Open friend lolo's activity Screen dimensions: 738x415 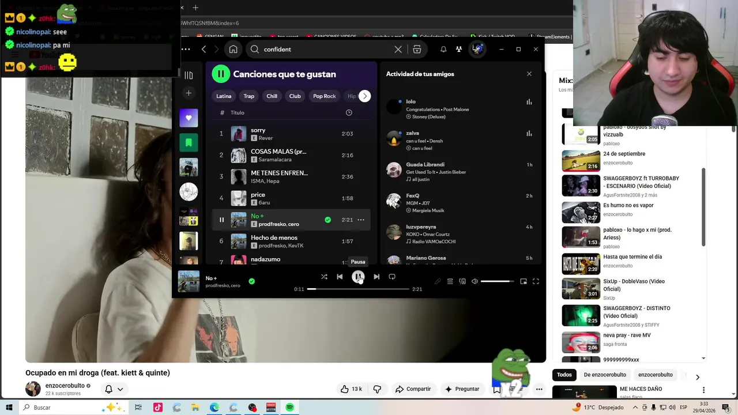461,108
